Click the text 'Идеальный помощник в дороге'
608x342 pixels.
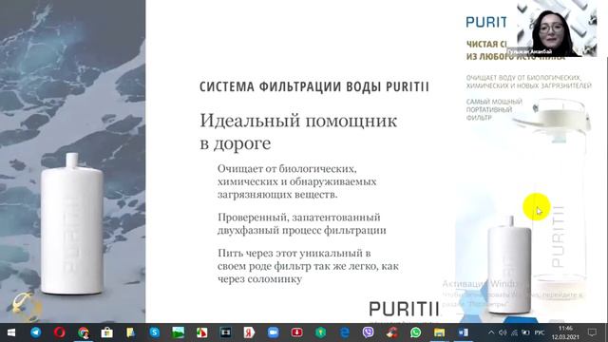[298, 132]
